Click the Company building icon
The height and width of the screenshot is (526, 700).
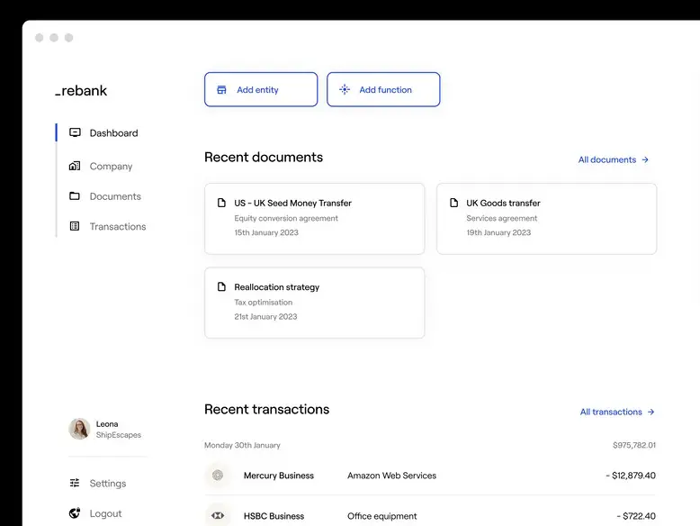[x=75, y=166]
